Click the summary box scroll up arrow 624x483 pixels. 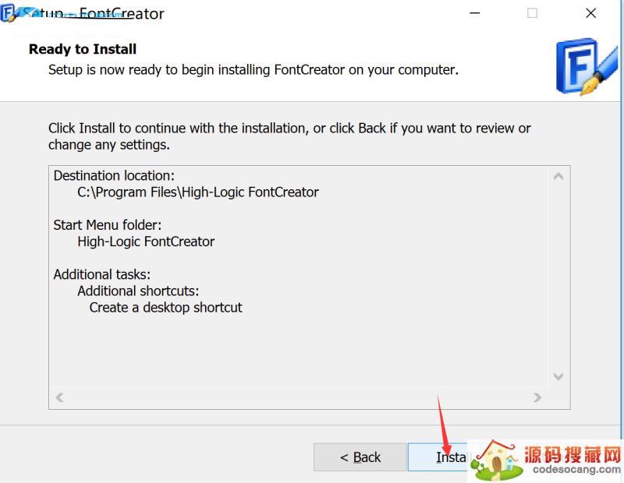coord(558,177)
